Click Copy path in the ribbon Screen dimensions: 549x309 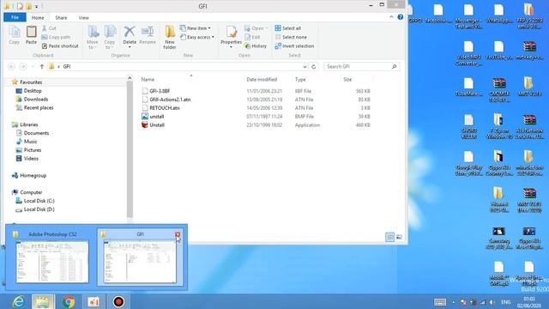click(56, 37)
